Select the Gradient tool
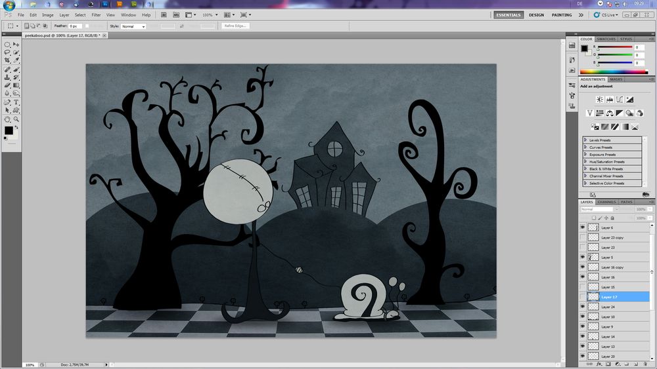 [16, 85]
